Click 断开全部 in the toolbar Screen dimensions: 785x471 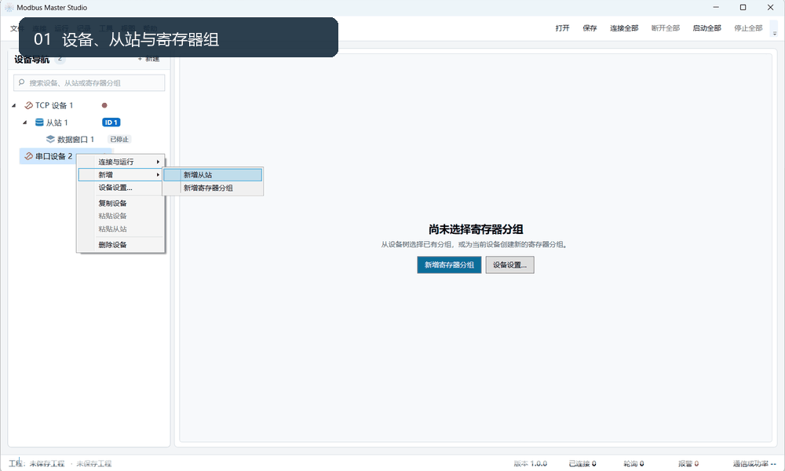pos(666,28)
